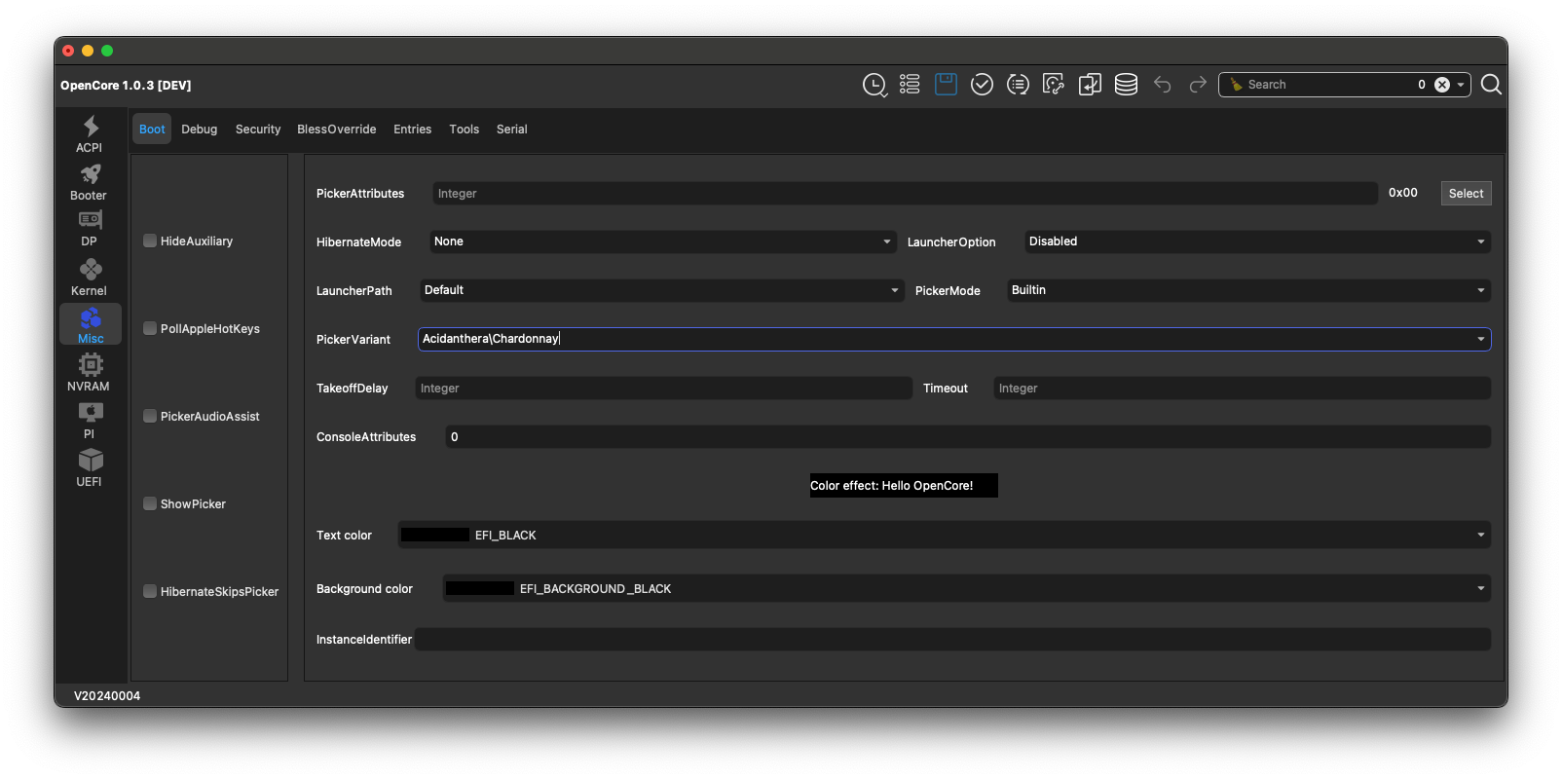Redo the last undone change
This screenshot has height=779, width=1562.
(x=1198, y=85)
